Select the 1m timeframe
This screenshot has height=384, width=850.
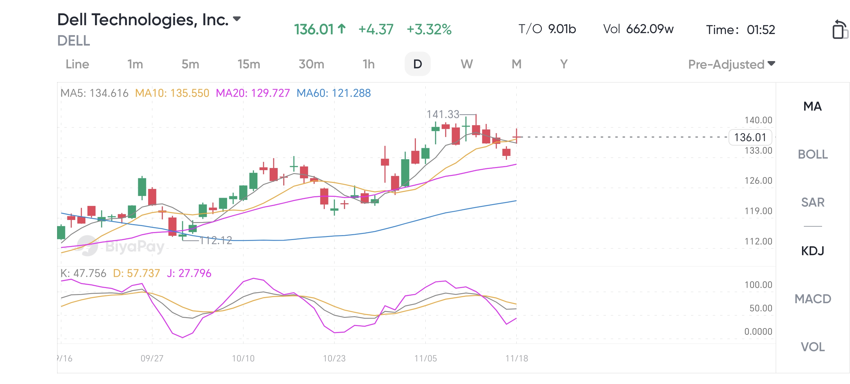135,64
